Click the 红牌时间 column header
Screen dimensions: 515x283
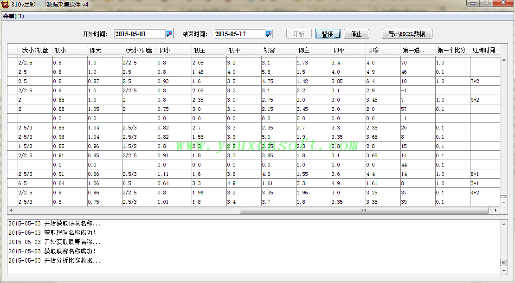point(485,50)
